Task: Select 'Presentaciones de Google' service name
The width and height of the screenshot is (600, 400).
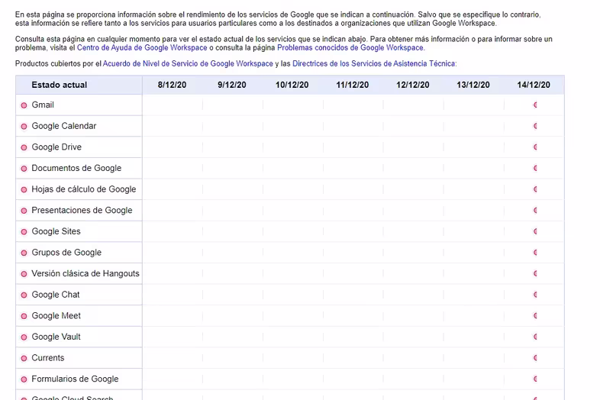Action: click(x=82, y=210)
